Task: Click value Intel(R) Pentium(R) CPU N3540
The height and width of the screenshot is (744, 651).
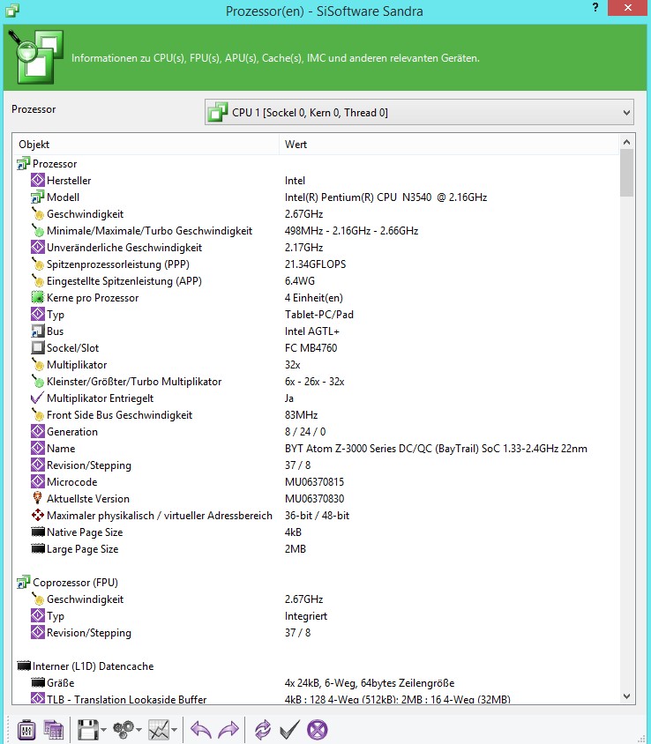Action: (x=385, y=197)
